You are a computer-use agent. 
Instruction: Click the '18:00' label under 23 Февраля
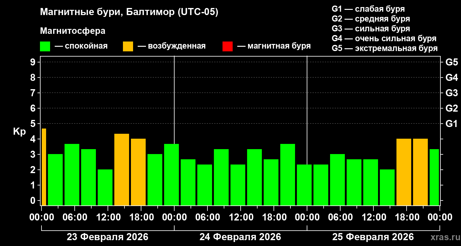tap(141, 217)
